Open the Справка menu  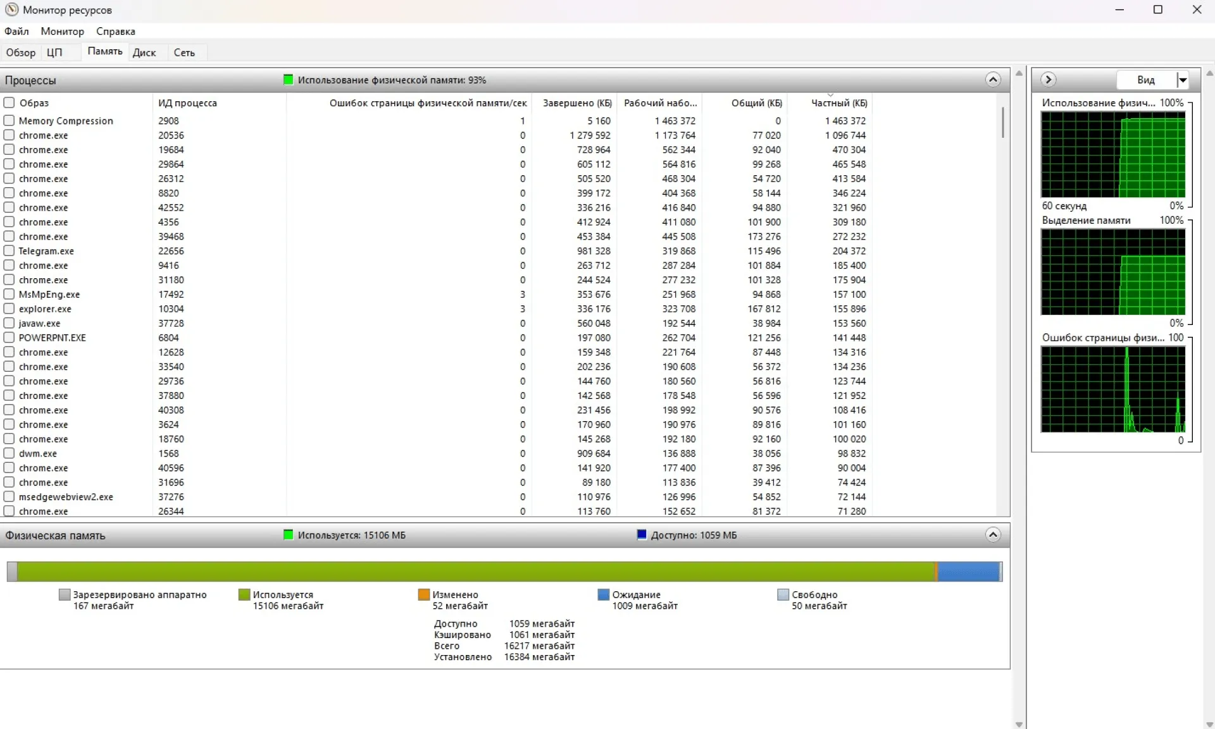[115, 31]
